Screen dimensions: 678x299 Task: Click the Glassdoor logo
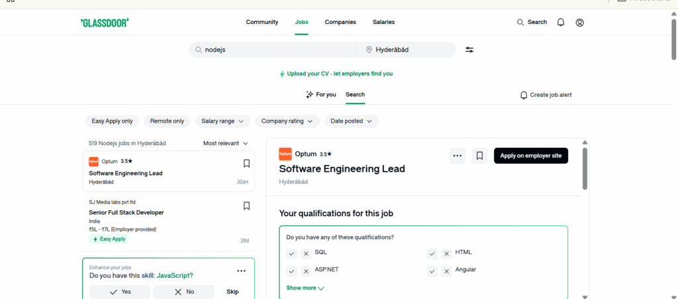point(105,23)
